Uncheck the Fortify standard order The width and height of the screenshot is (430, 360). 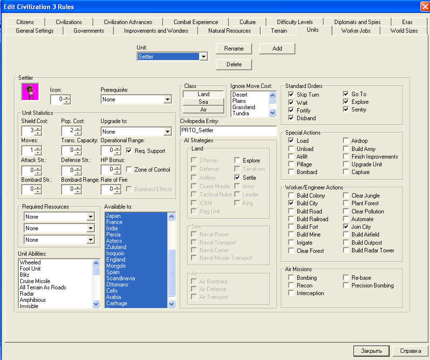[x=291, y=110]
